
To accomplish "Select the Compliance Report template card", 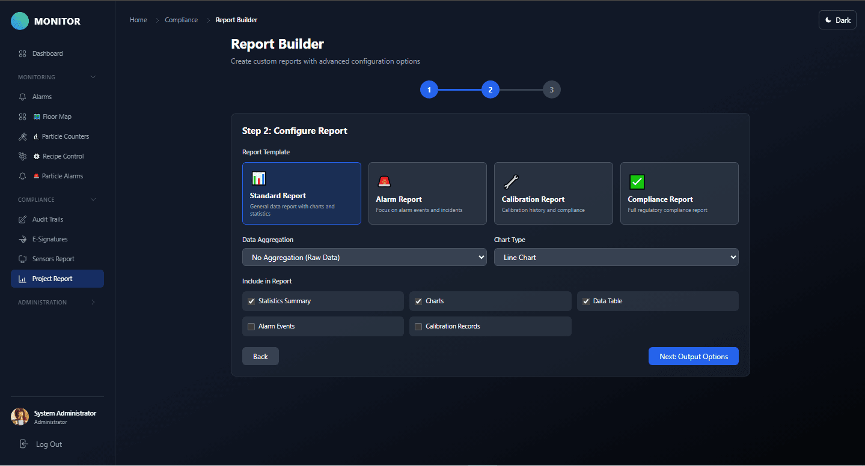I will [679, 193].
